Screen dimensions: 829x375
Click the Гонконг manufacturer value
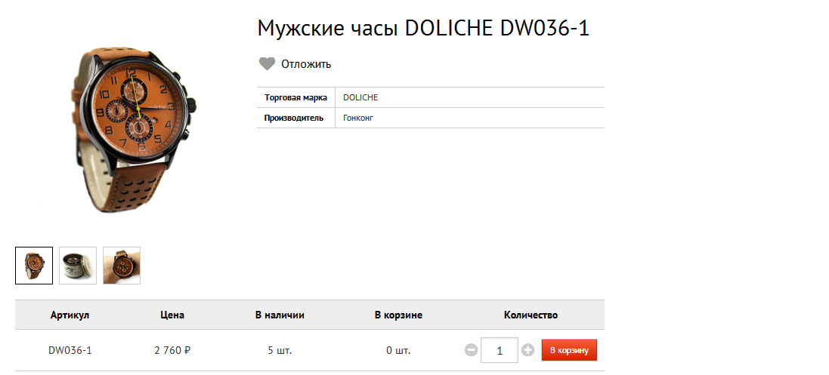[x=358, y=118]
